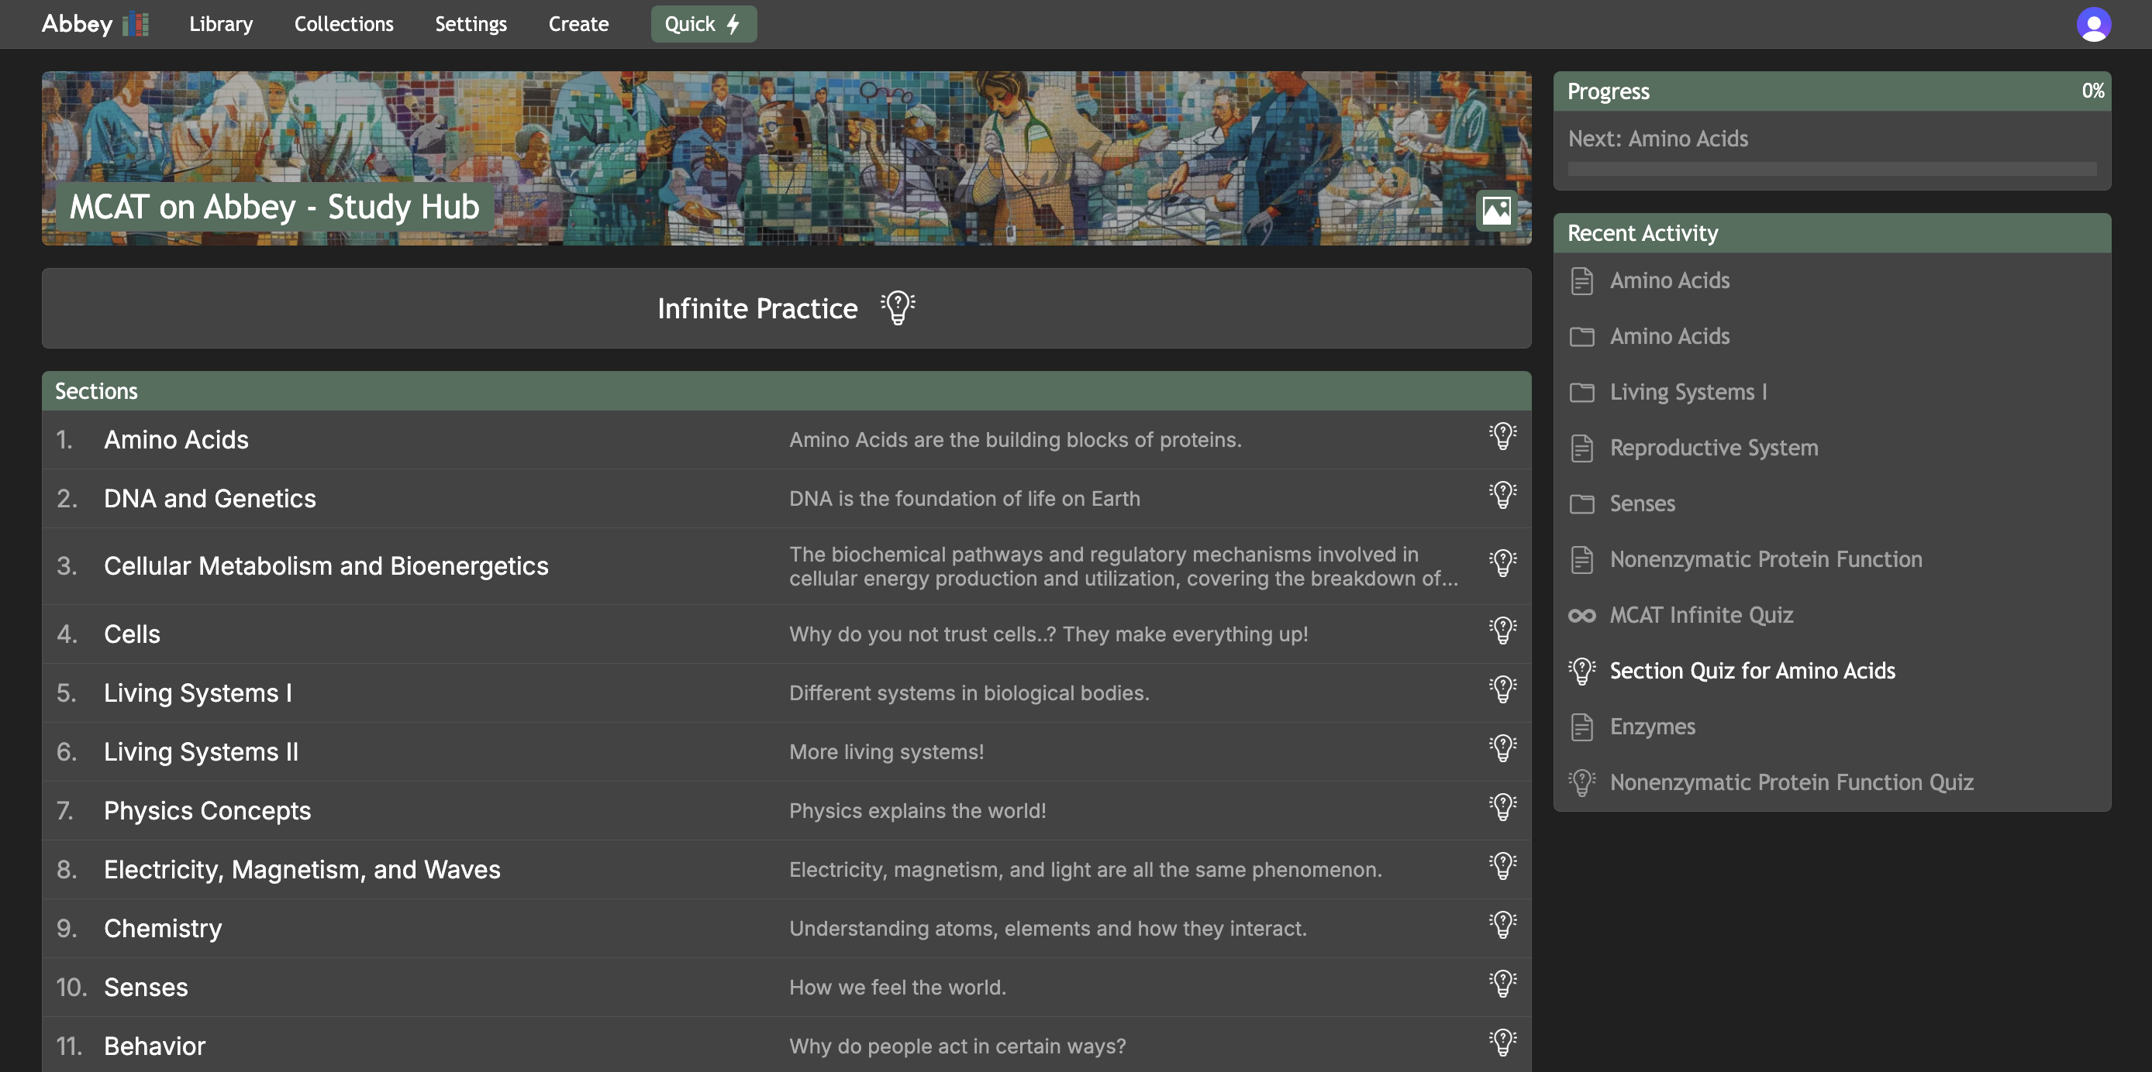Viewport: 2152px width, 1072px height.
Task: Open quiz icon for DNA and Genetics row
Action: [1502, 496]
